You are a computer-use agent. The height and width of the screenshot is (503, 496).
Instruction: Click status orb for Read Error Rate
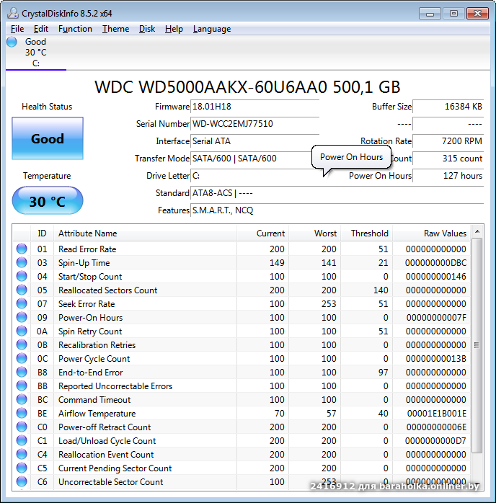coord(22,249)
